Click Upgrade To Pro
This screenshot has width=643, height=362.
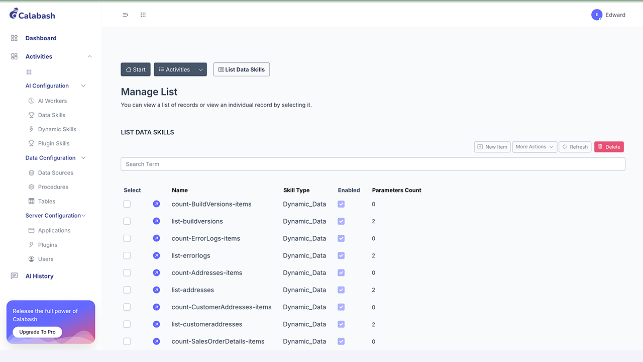tap(37, 332)
